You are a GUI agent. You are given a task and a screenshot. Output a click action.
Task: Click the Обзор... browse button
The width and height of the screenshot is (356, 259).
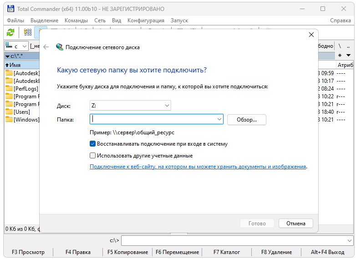click(x=247, y=120)
